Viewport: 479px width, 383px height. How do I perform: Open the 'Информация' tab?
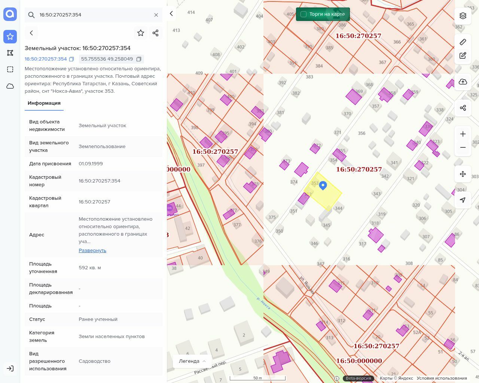44,103
